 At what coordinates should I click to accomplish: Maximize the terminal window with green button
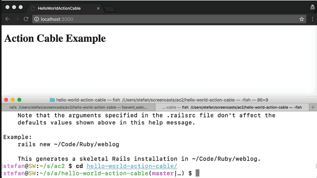coord(19,100)
